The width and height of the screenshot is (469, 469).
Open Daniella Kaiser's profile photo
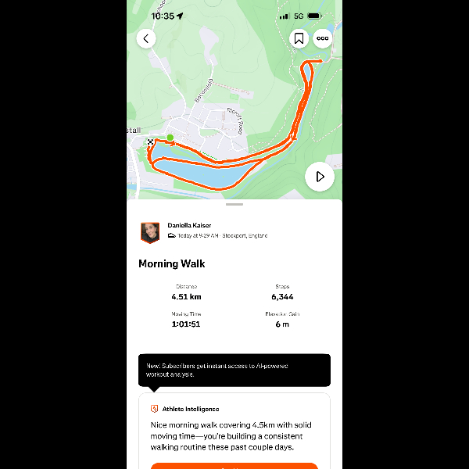coord(150,232)
